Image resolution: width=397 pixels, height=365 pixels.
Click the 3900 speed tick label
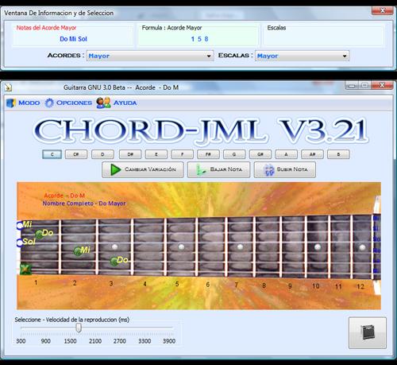[x=169, y=341]
